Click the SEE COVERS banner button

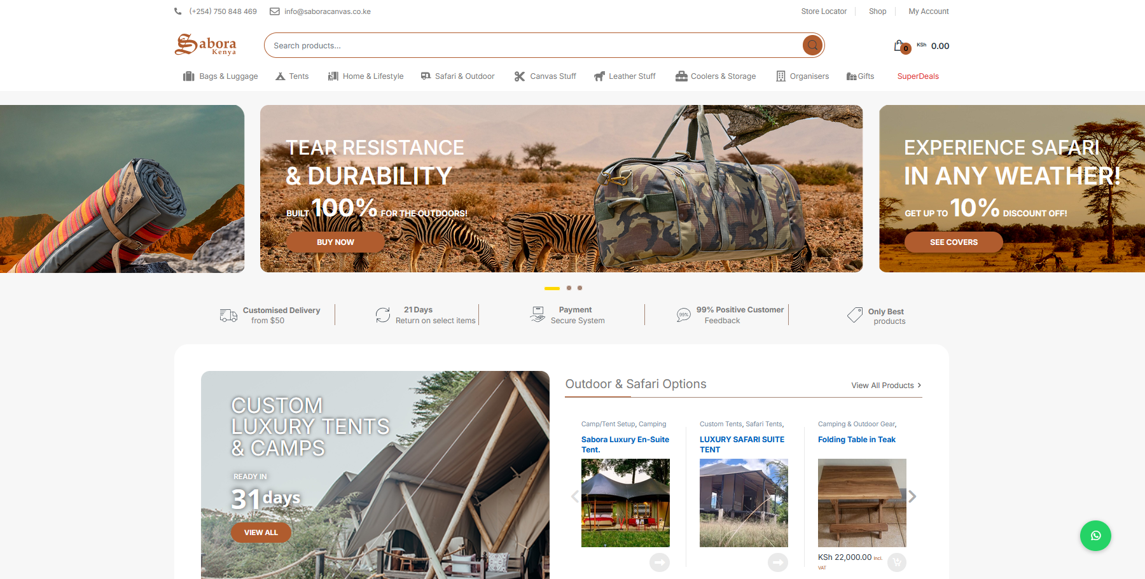pos(954,242)
